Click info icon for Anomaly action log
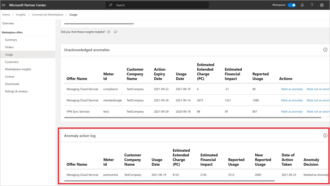The image size is (330, 186). (325, 135)
